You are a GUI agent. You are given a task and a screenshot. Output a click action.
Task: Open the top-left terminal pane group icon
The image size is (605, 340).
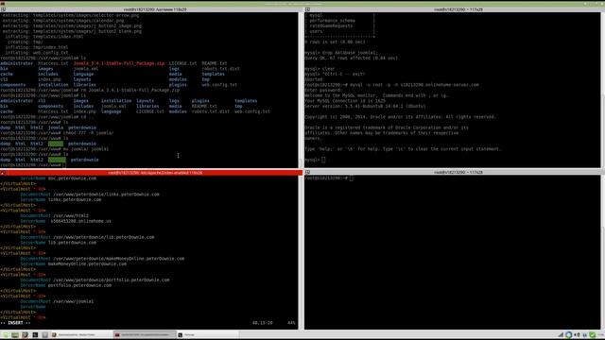coord(3,9)
